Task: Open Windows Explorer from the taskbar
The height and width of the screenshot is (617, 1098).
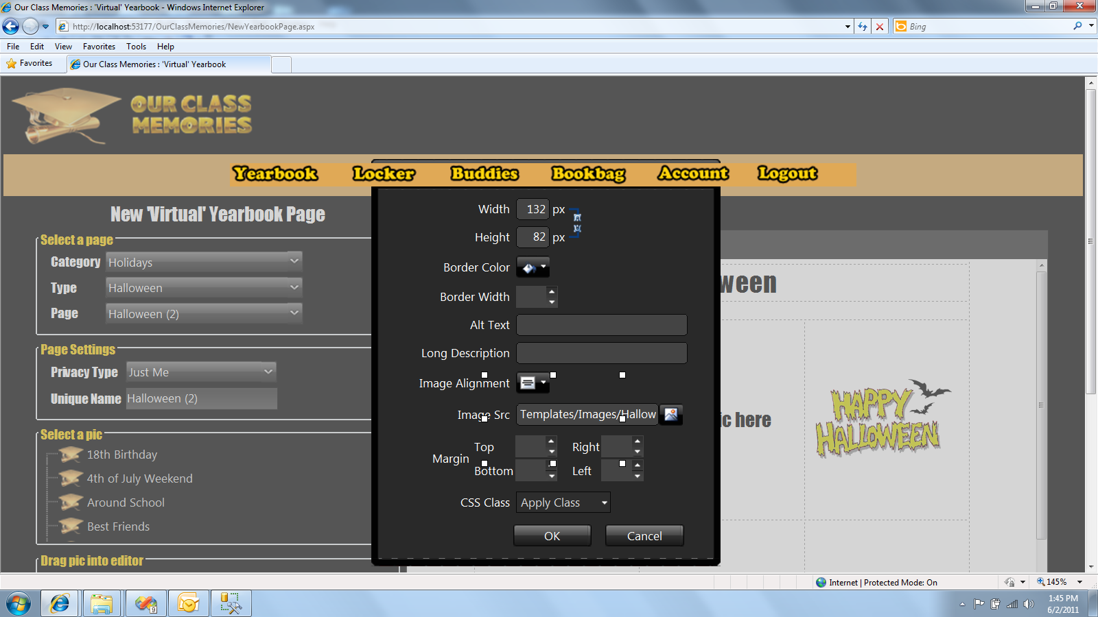Action: tap(102, 603)
